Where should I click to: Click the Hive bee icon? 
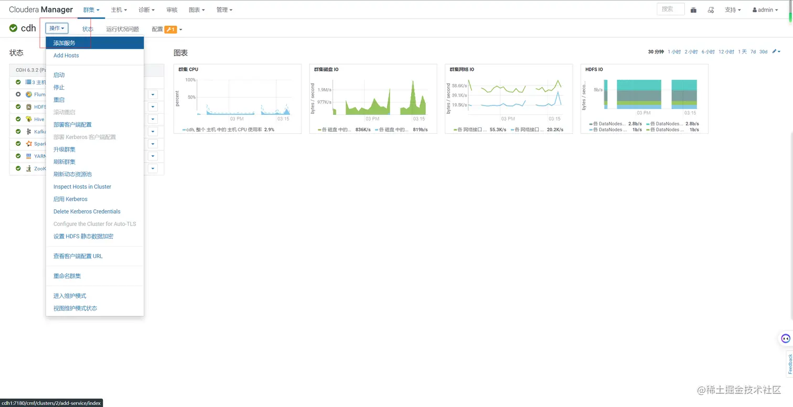click(x=29, y=119)
